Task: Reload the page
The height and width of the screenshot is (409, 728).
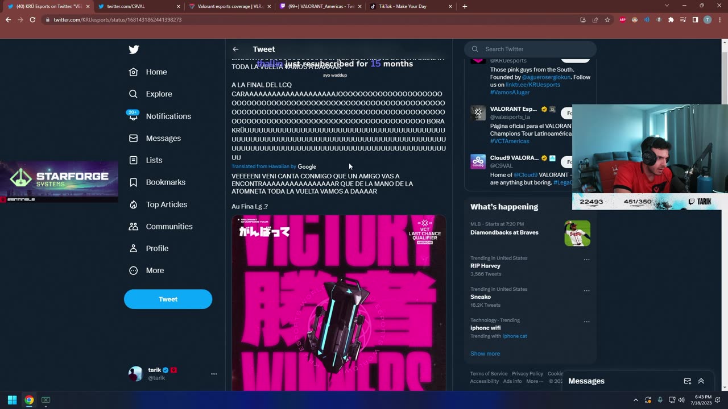Action: [32, 19]
